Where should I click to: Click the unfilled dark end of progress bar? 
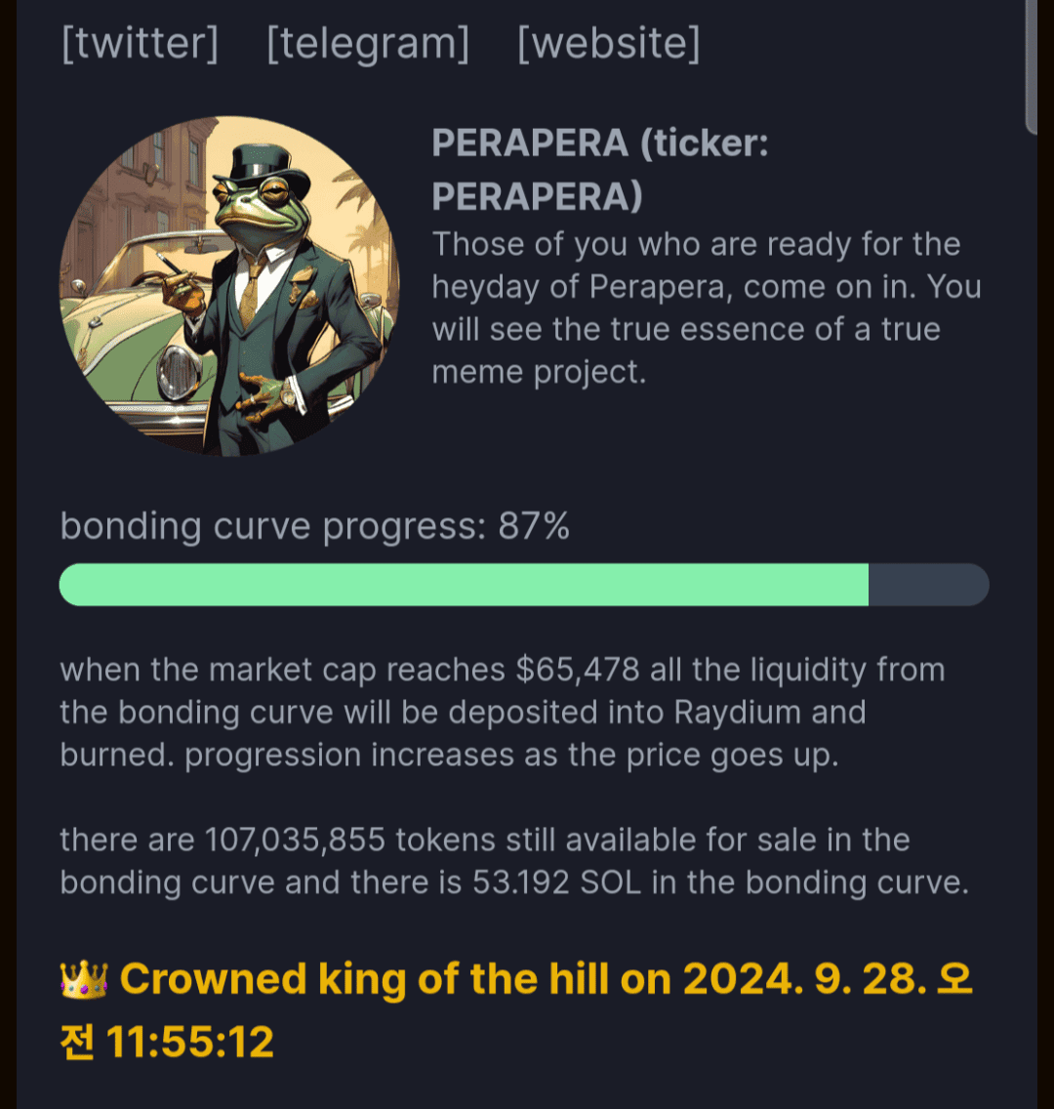(927, 585)
